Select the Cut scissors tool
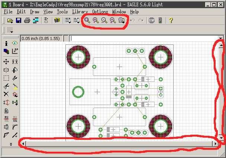226x158 pixels. click(x=6, y=86)
